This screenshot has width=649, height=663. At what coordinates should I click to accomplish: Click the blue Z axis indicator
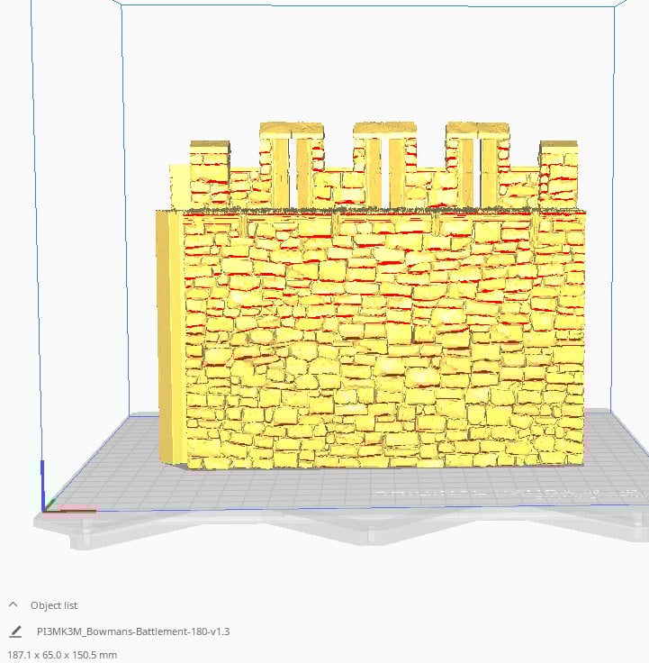(42, 484)
